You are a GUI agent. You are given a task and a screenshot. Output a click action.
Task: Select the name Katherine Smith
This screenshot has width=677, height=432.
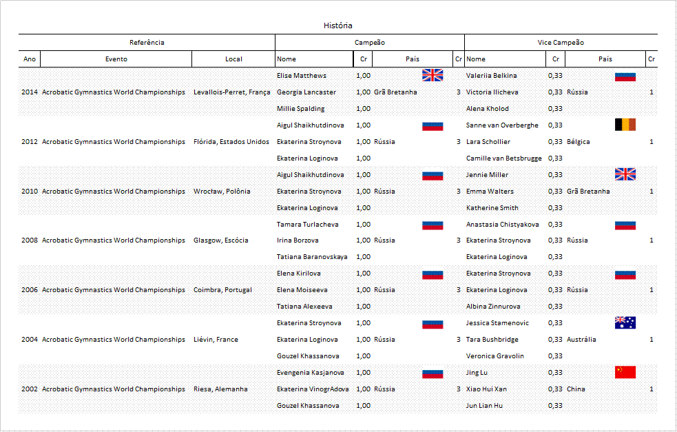click(x=492, y=208)
